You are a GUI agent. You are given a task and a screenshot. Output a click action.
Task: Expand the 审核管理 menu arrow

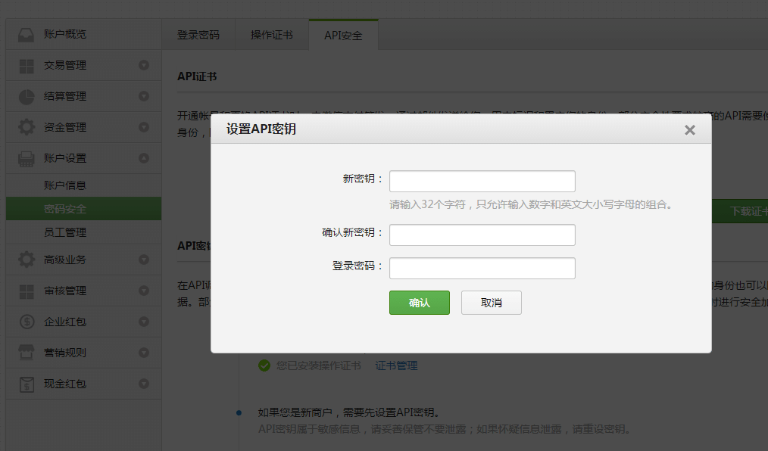(144, 291)
